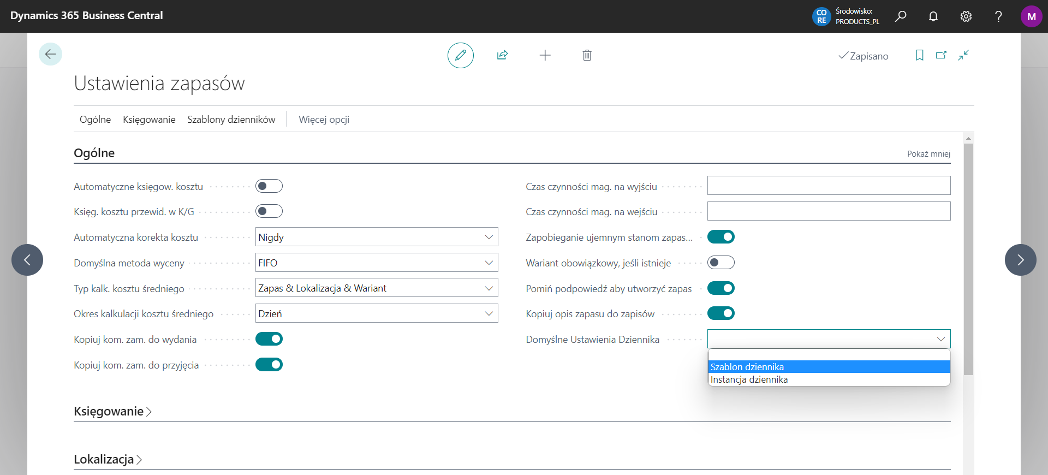Click the share icon in toolbar
The height and width of the screenshot is (475, 1048).
(x=502, y=55)
